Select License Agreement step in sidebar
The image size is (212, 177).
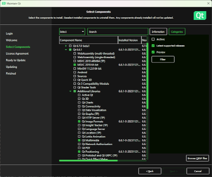point(17,54)
